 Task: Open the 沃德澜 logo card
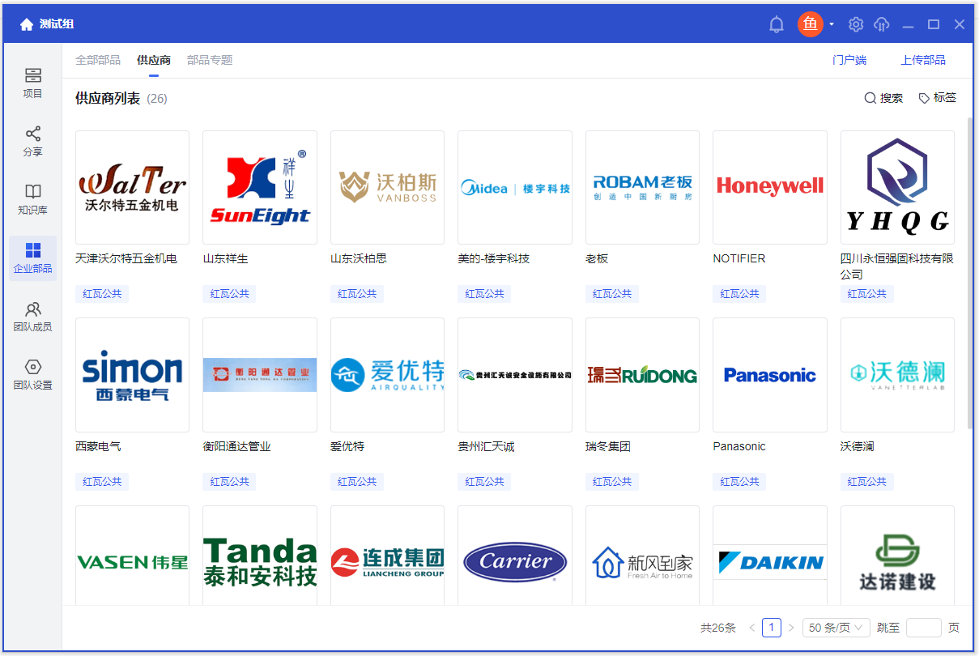897,375
